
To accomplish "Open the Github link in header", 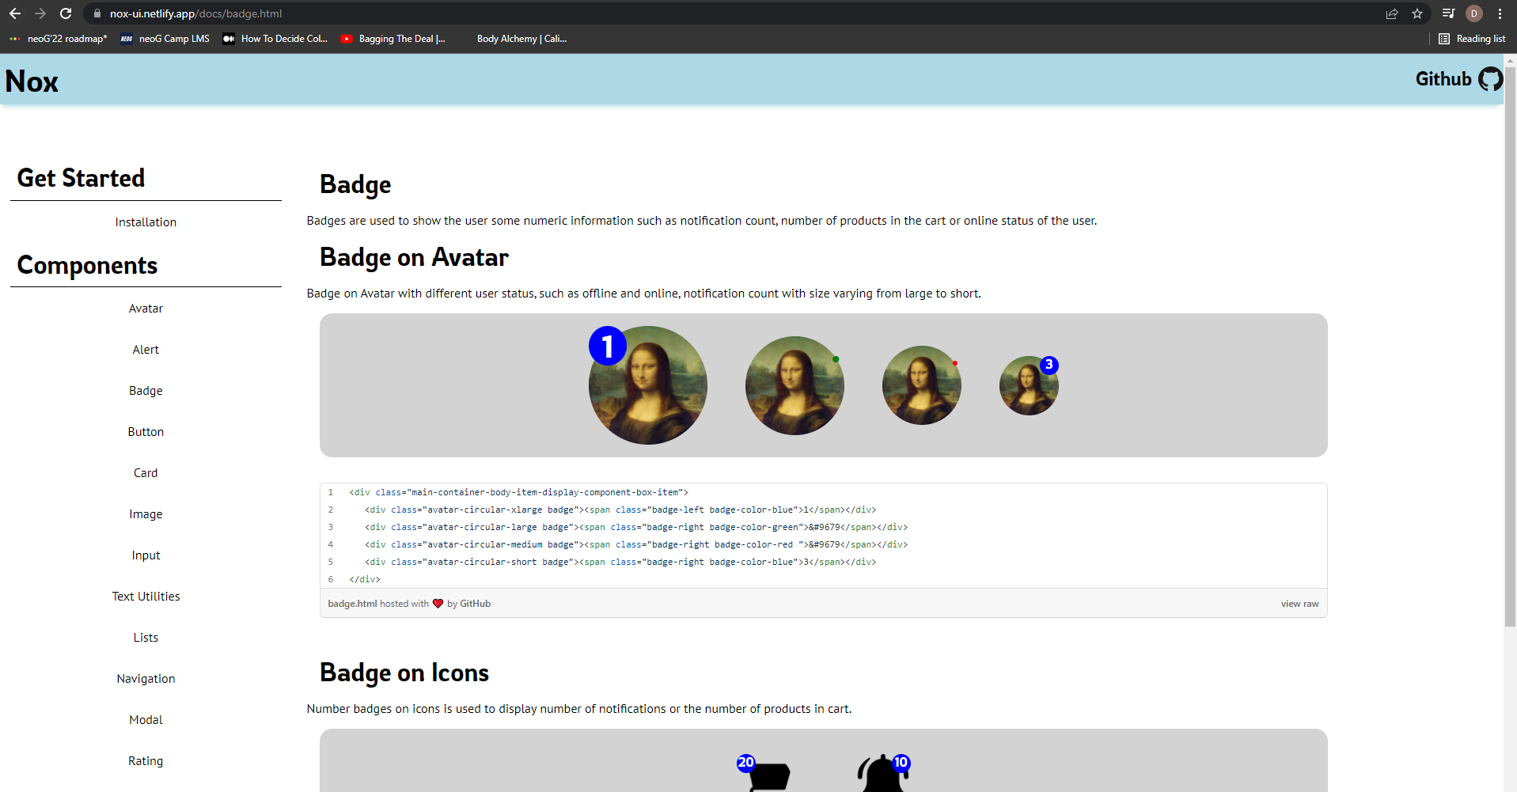I will click(x=1443, y=79).
